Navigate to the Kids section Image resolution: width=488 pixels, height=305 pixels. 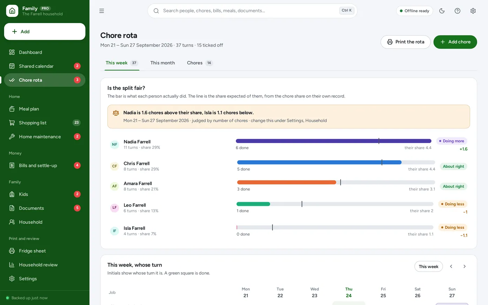tap(45, 194)
